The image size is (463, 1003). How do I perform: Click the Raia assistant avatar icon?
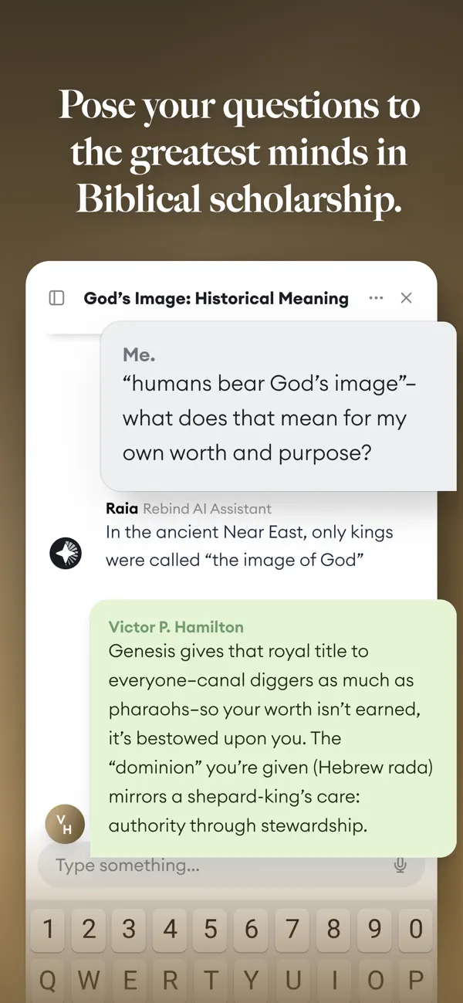66,553
